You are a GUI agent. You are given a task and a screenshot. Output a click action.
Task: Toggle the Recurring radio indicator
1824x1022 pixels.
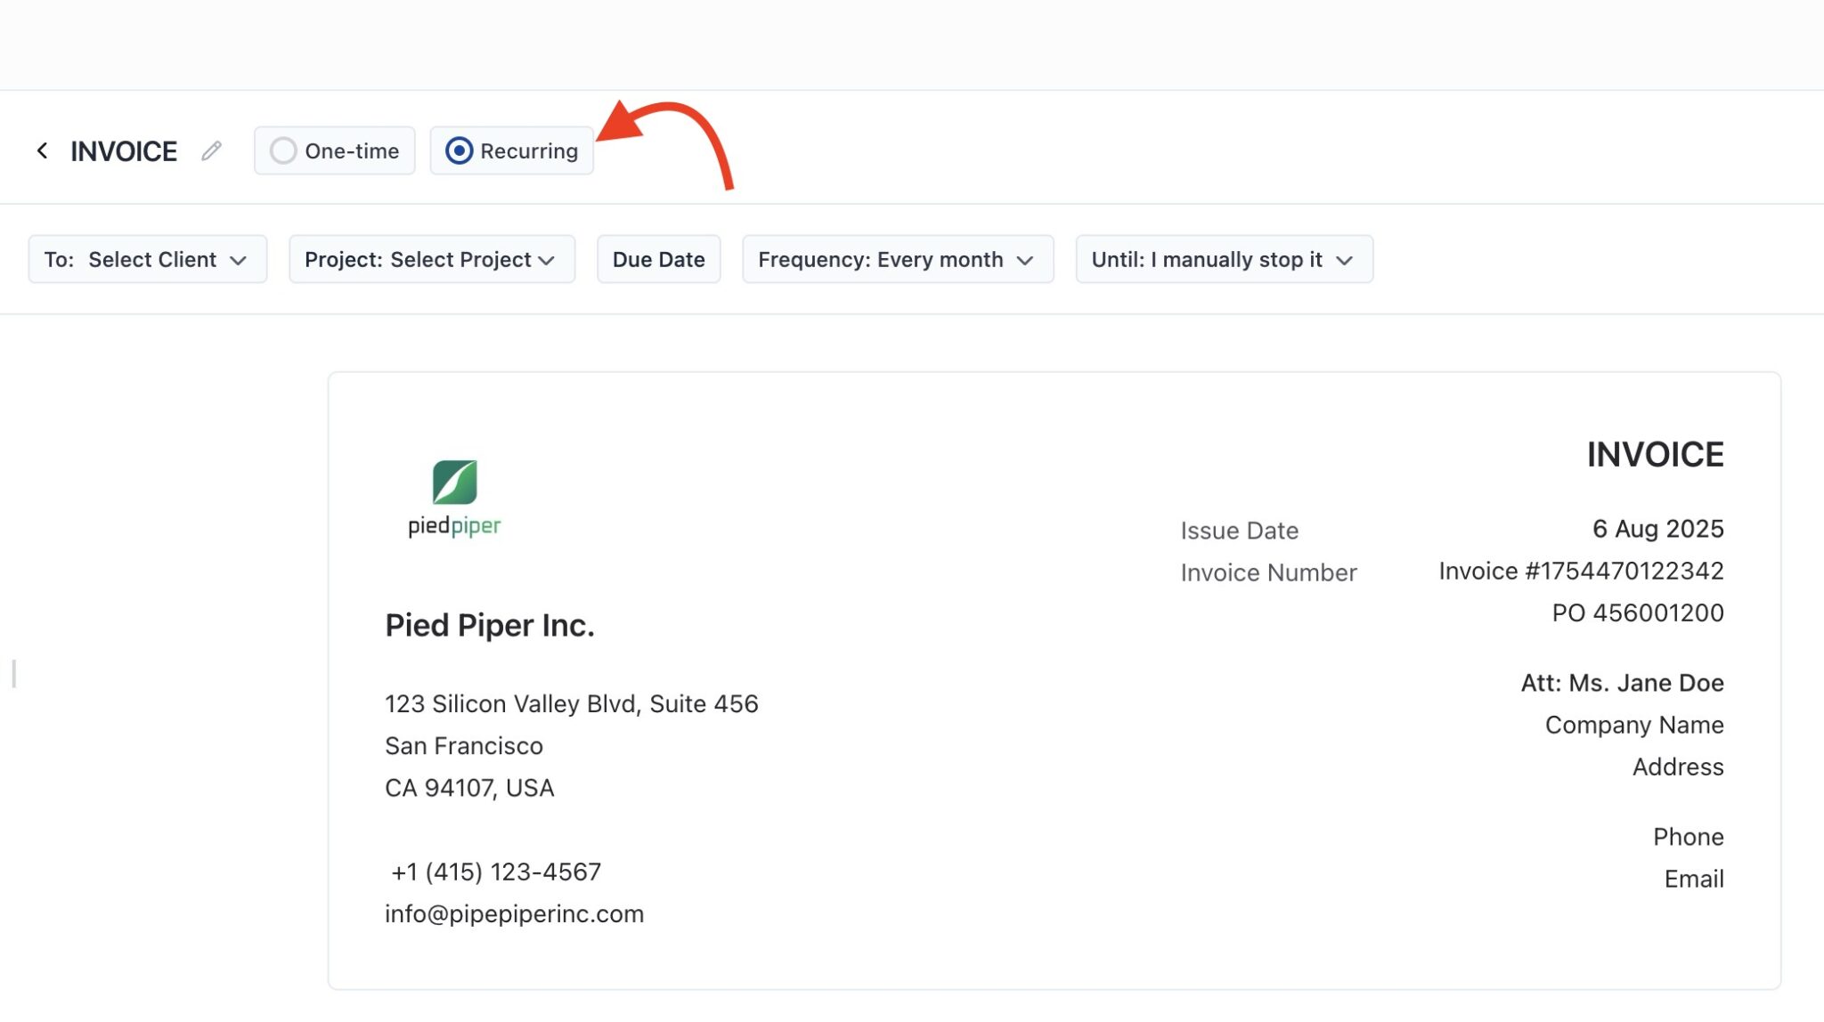[459, 150]
